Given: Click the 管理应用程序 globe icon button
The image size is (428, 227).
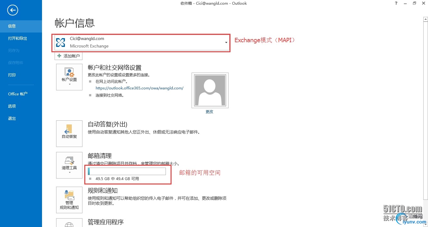Looking at the screenshot, I should coord(69,223).
